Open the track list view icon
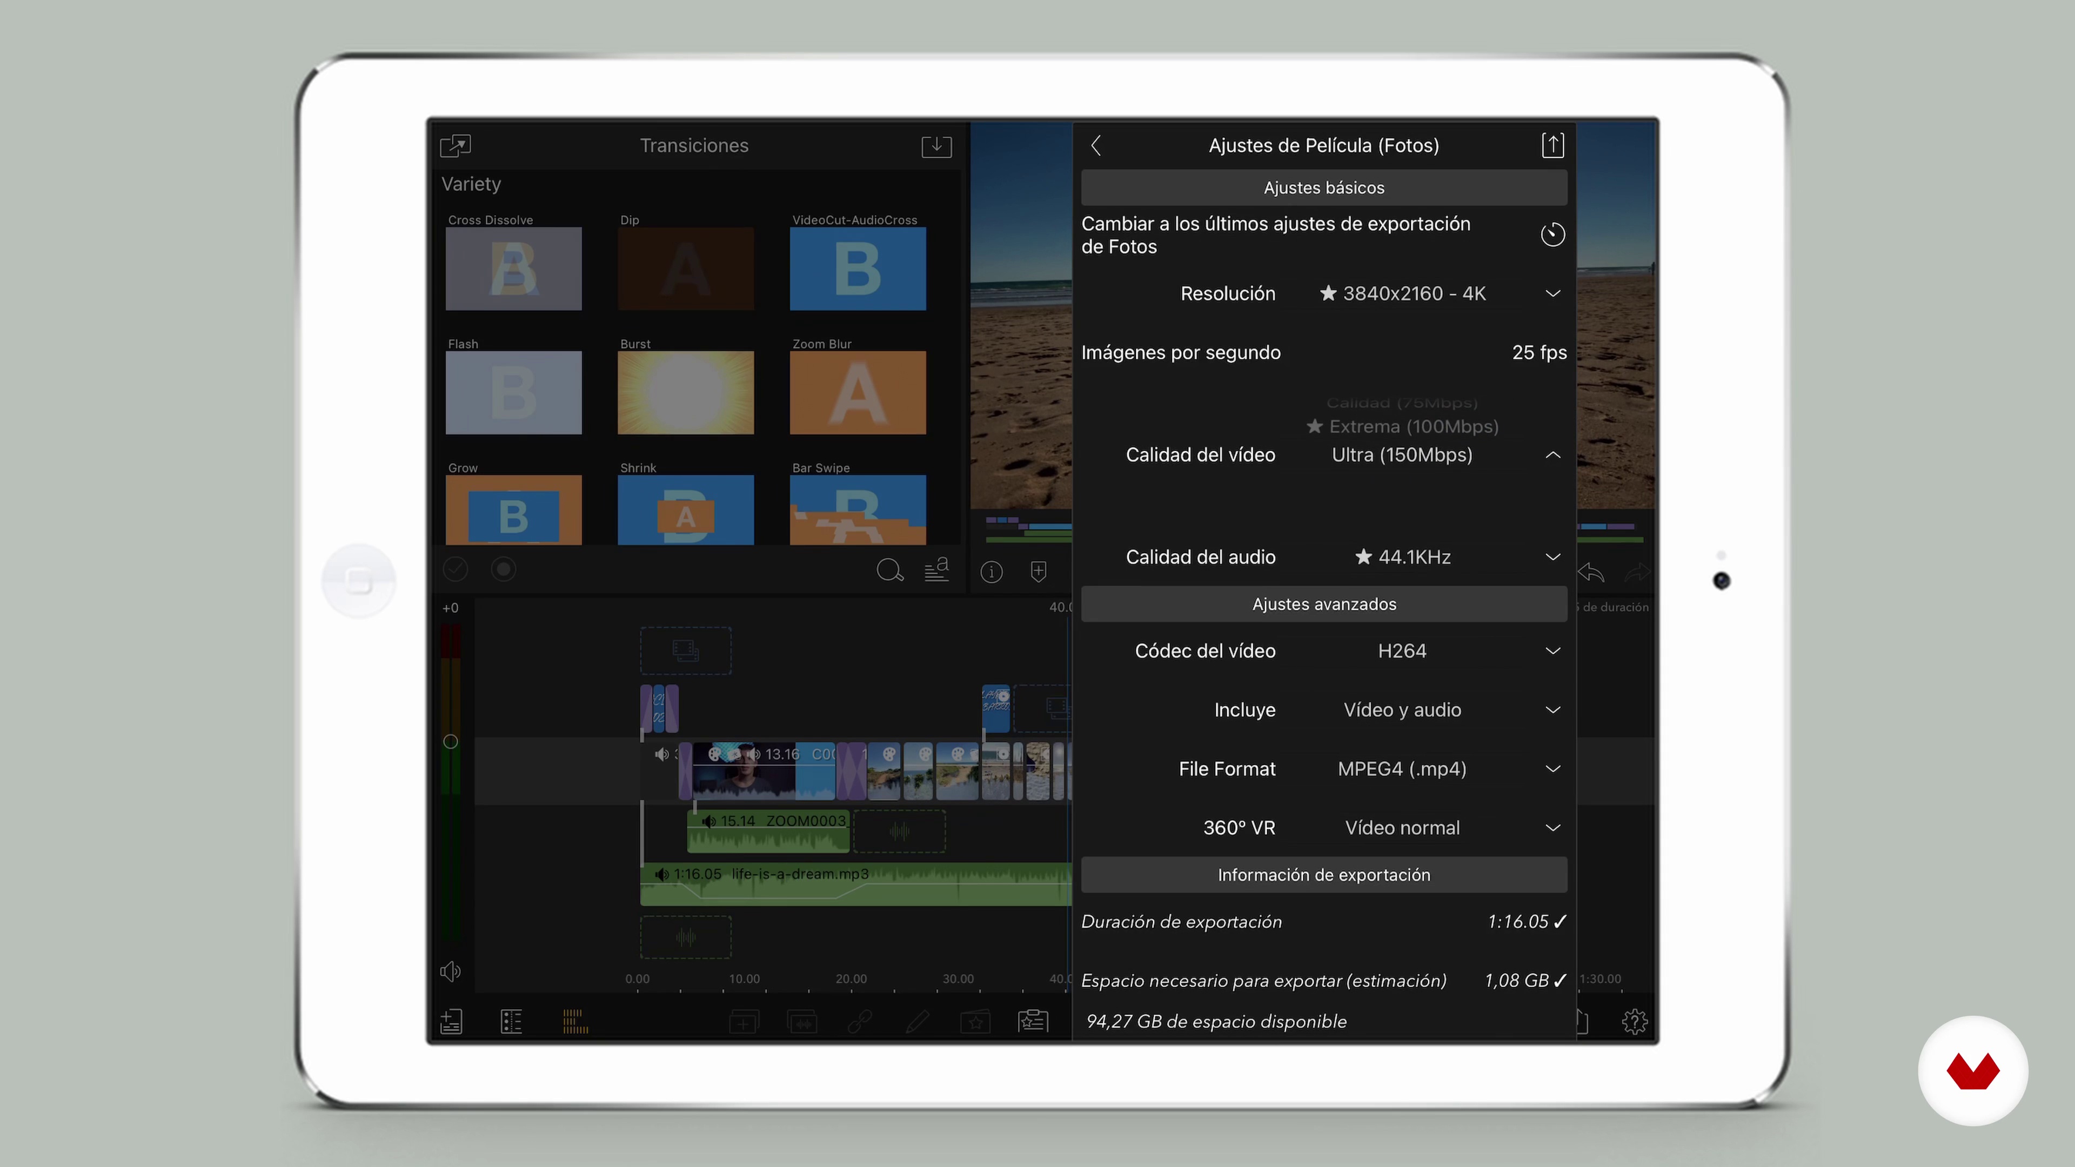Screen dimensions: 2075x1167 pyautogui.click(x=512, y=1021)
